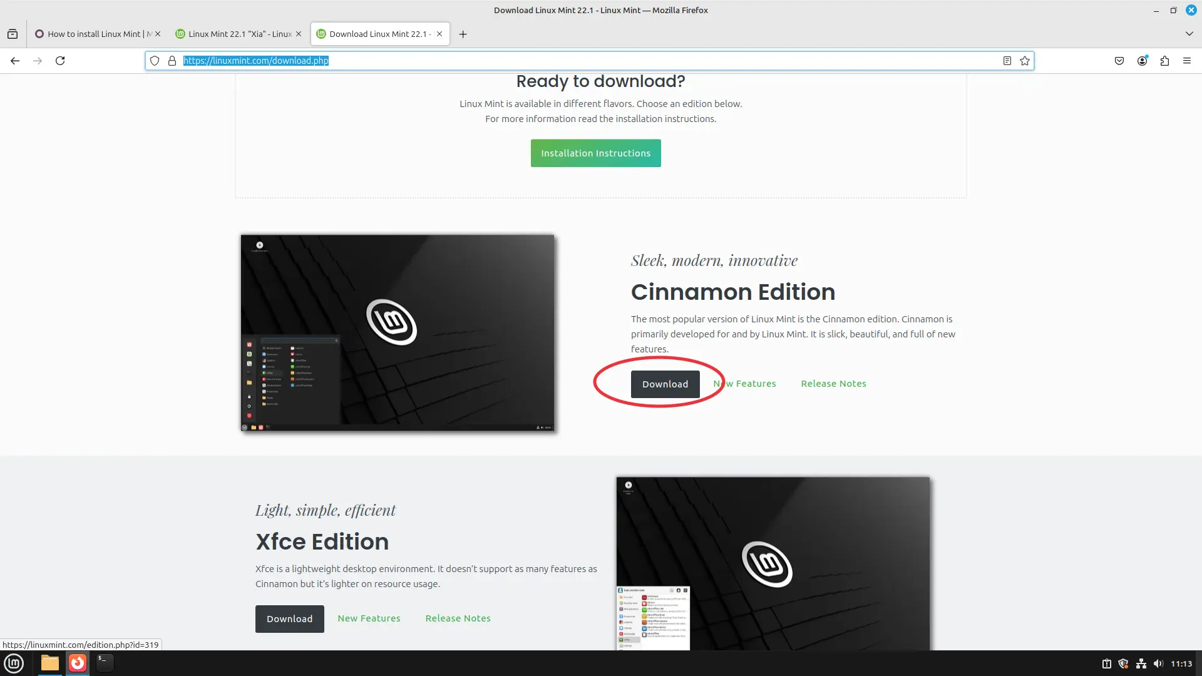Expand the list all tabs chevron
Viewport: 1202px width, 676px height.
(1189, 34)
